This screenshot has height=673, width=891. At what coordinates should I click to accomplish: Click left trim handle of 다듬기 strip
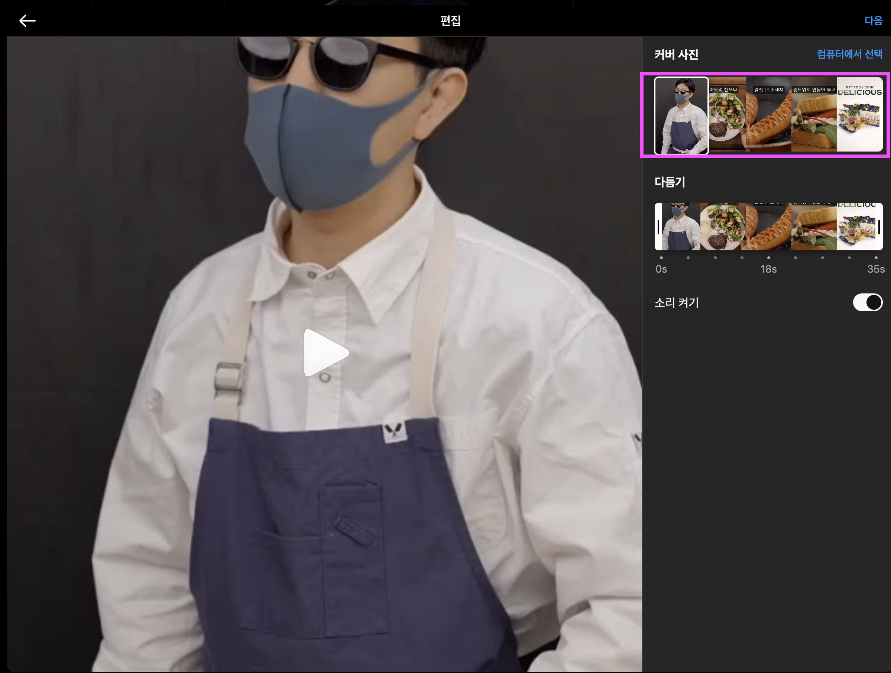click(x=658, y=227)
